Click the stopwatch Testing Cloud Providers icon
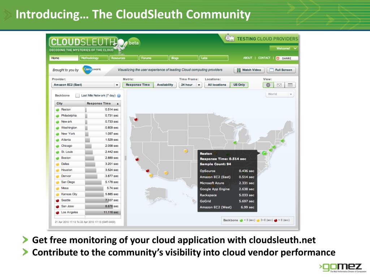Screen dimensions: 370x277 tap(229, 38)
